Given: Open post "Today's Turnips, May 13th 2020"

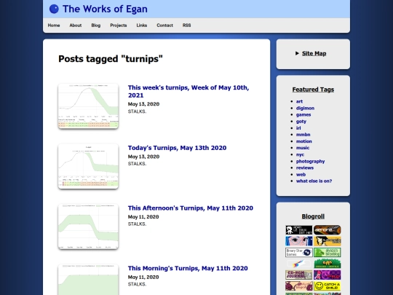Looking at the screenshot, I should click(x=177, y=148).
